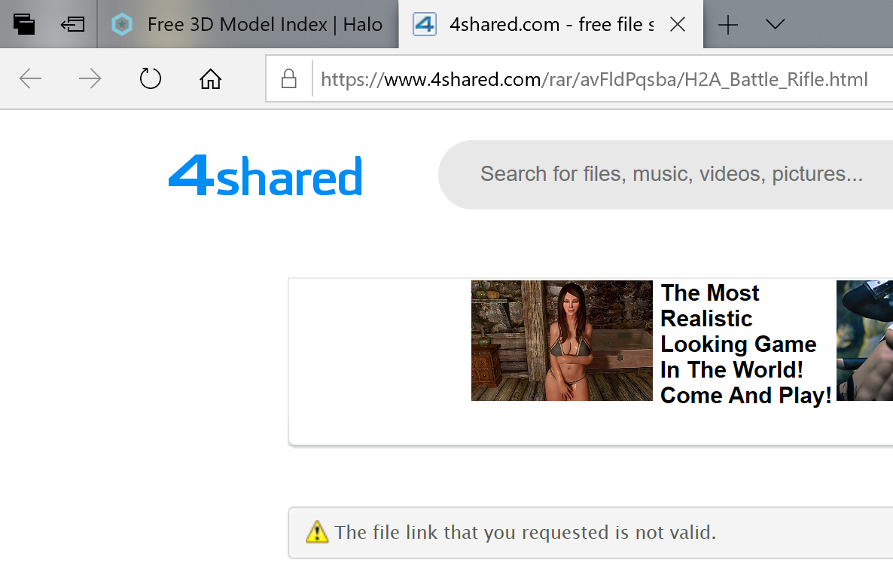The image size is (893, 563).
Task: Open a new browser tab
Action: click(x=728, y=25)
